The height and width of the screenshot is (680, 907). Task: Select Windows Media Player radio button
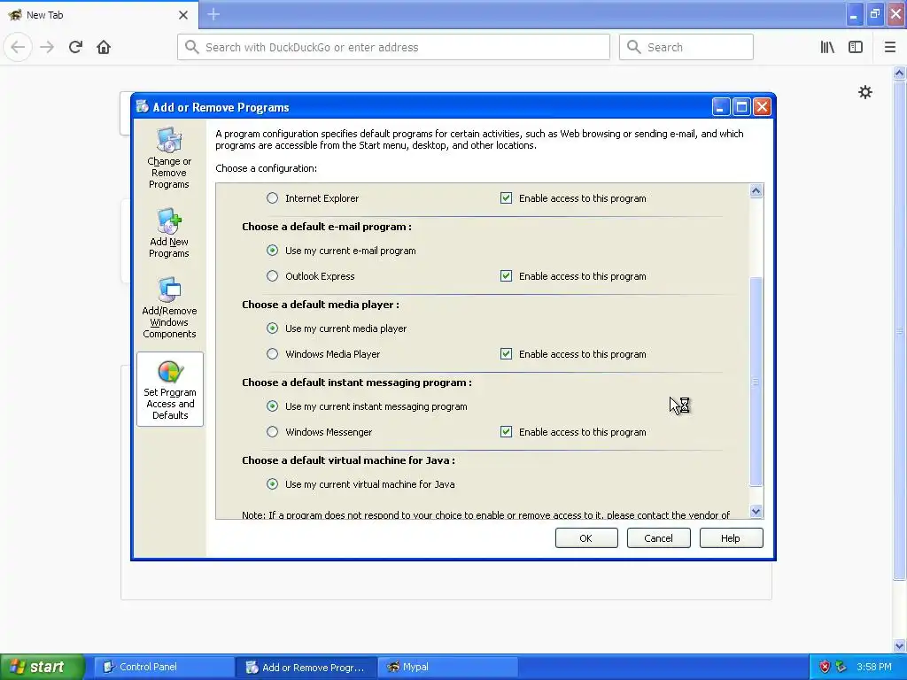click(272, 354)
